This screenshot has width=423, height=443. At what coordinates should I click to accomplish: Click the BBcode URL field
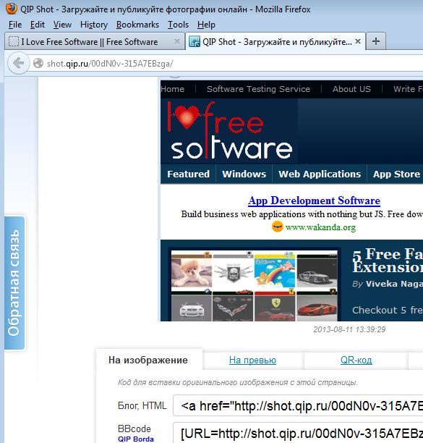pos(298,433)
